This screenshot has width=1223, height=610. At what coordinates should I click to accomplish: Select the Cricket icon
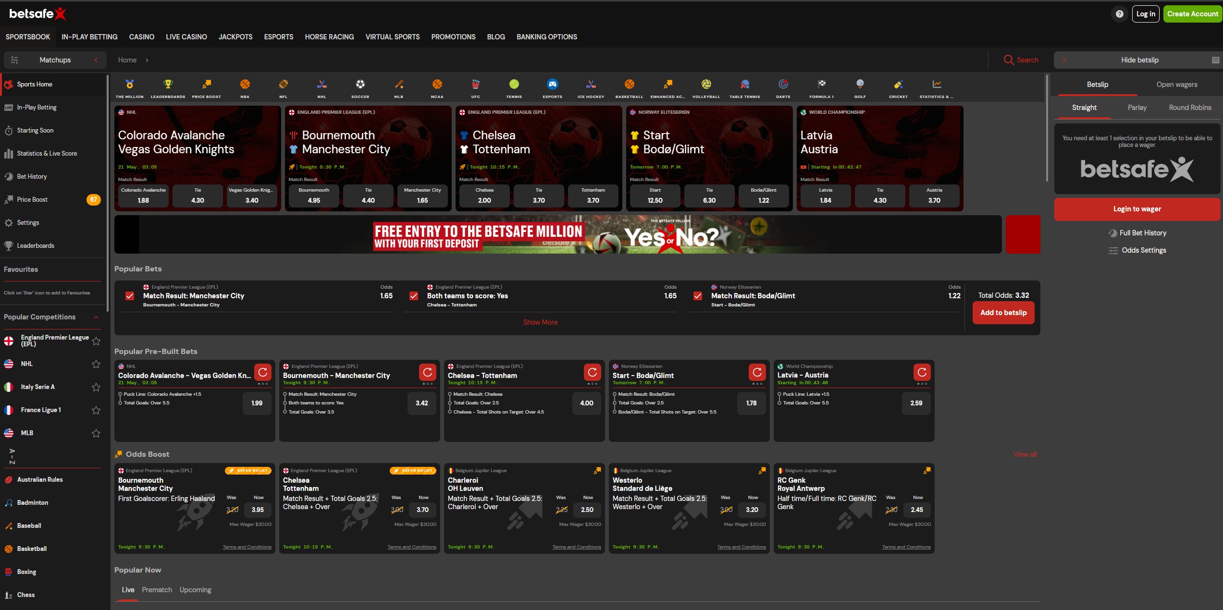click(x=899, y=85)
